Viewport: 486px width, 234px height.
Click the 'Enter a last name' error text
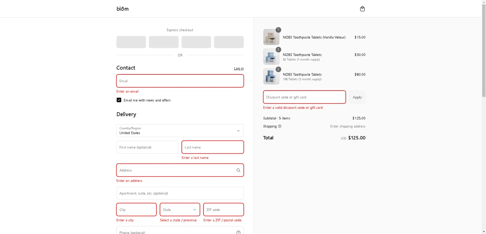point(195,158)
